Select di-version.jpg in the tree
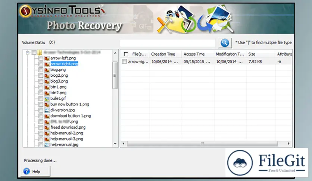This screenshot has height=181, width=312. (x=62, y=110)
